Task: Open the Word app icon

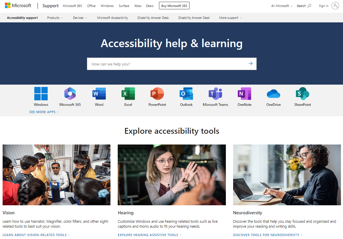Action: point(99,94)
